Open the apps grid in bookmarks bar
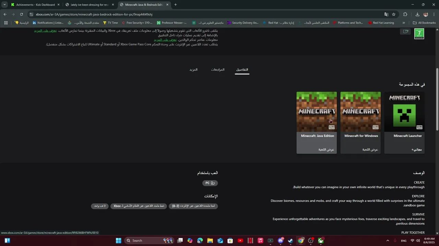Image resolution: width=439 pixels, height=246 pixels. tap(6, 23)
